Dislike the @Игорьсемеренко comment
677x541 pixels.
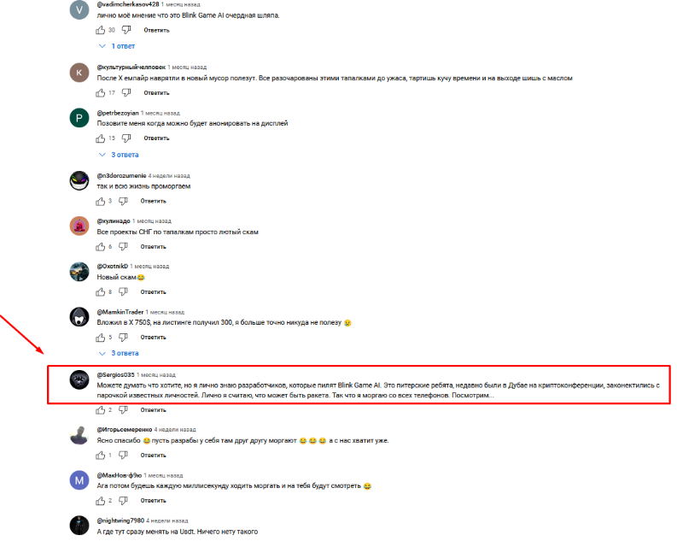tap(123, 455)
